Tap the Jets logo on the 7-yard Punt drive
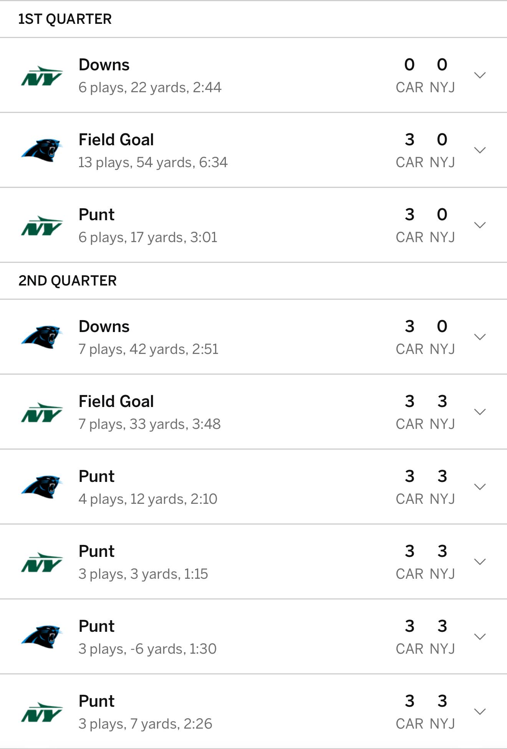Viewport: 507px width, 749px height. [x=42, y=712]
